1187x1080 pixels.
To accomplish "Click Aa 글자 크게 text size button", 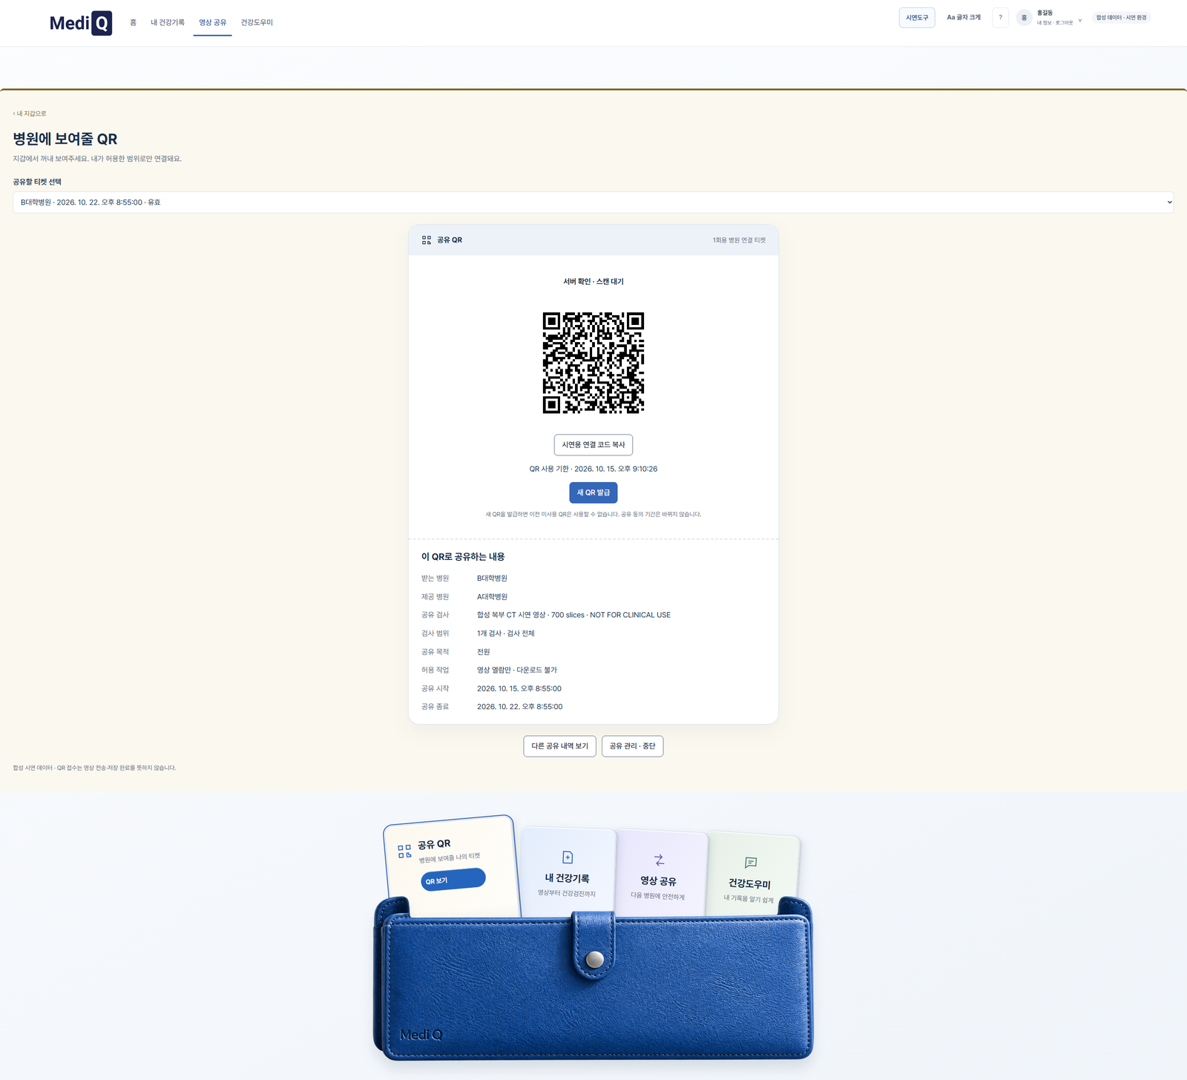I will point(964,18).
